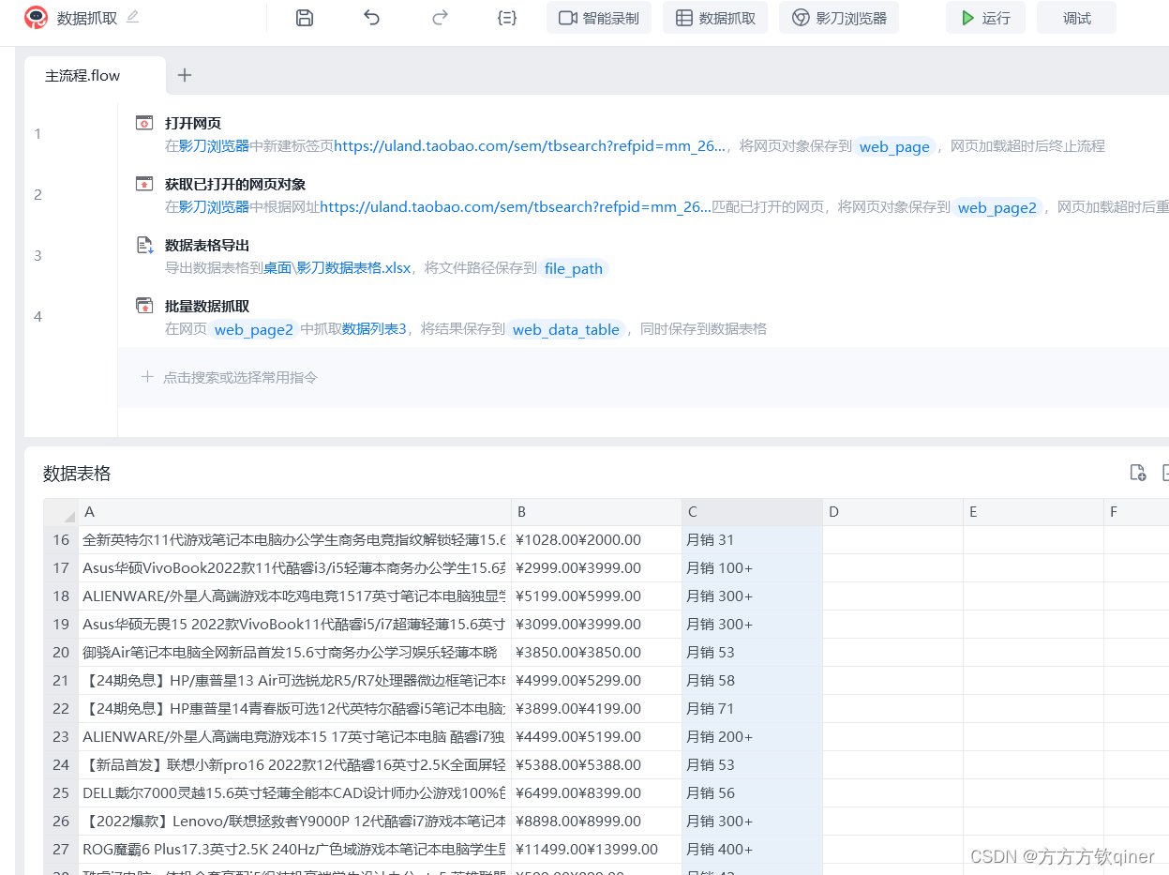Select row 20 header
The height and width of the screenshot is (875, 1169).
tap(62, 653)
